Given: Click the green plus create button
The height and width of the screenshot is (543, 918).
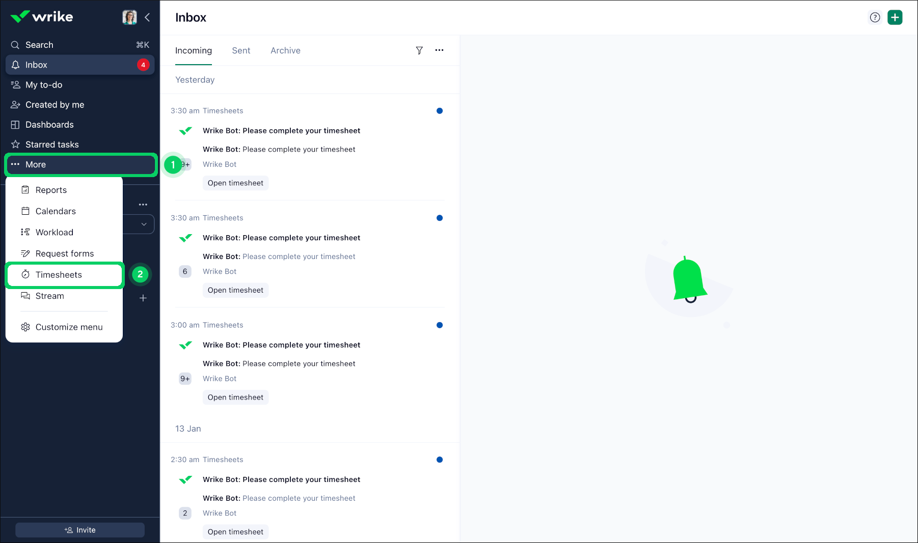Looking at the screenshot, I should coord(895,17).
